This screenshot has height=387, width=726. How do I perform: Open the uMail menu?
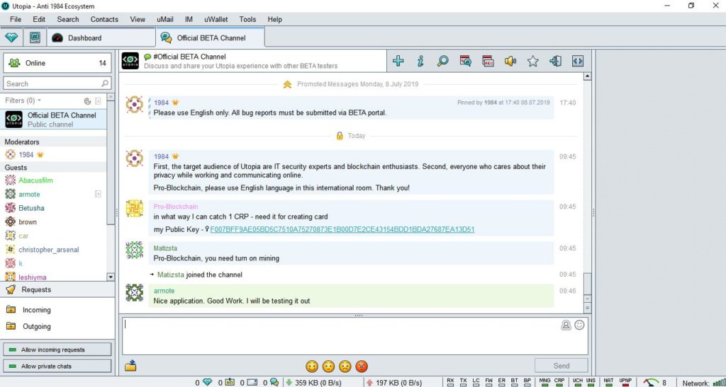(164, 19)
